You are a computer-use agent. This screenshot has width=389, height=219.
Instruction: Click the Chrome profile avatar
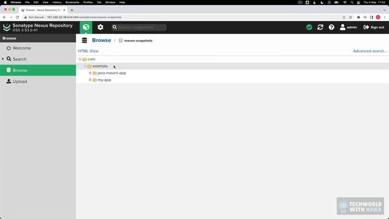[x=378, y=17]
